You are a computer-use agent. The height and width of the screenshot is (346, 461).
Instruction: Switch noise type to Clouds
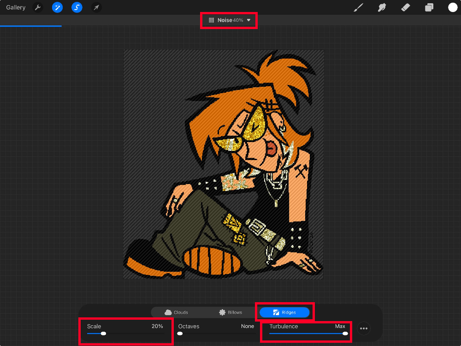177,312
